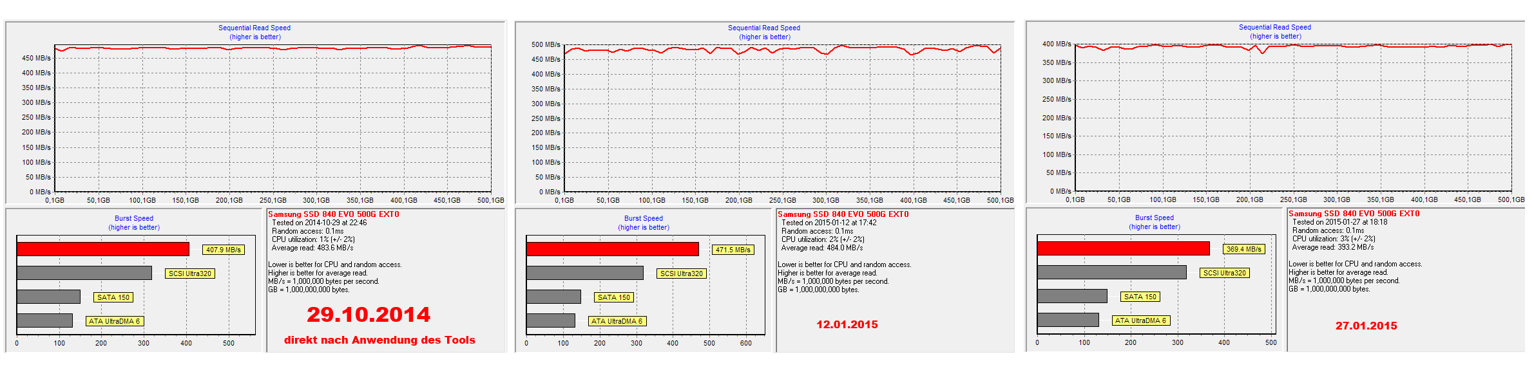Screen dimensions: 1534x390
Task: Click 'Random access: 0.1ms' in the 2015-01-27 results
Action: click(1328, 230)
